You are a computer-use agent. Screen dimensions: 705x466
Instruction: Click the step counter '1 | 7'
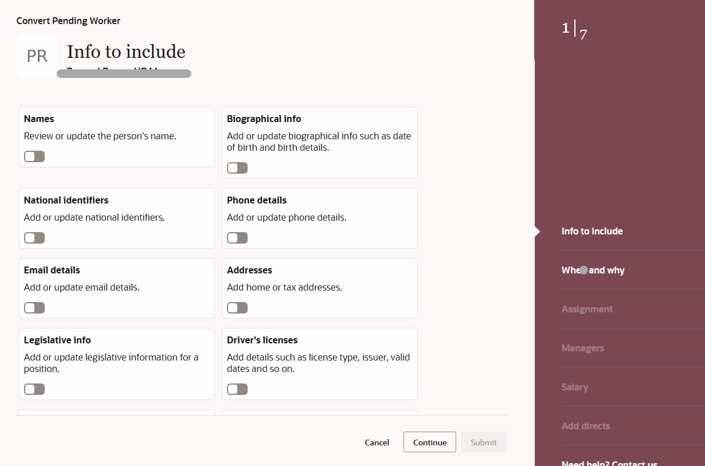click(574, 30)
